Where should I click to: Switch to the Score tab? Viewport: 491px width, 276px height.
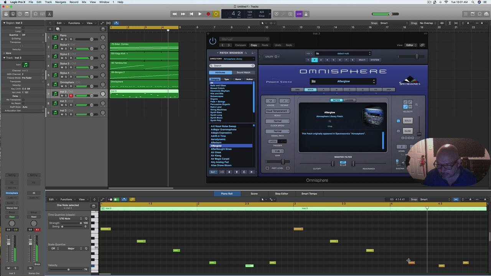click(254, 194)
